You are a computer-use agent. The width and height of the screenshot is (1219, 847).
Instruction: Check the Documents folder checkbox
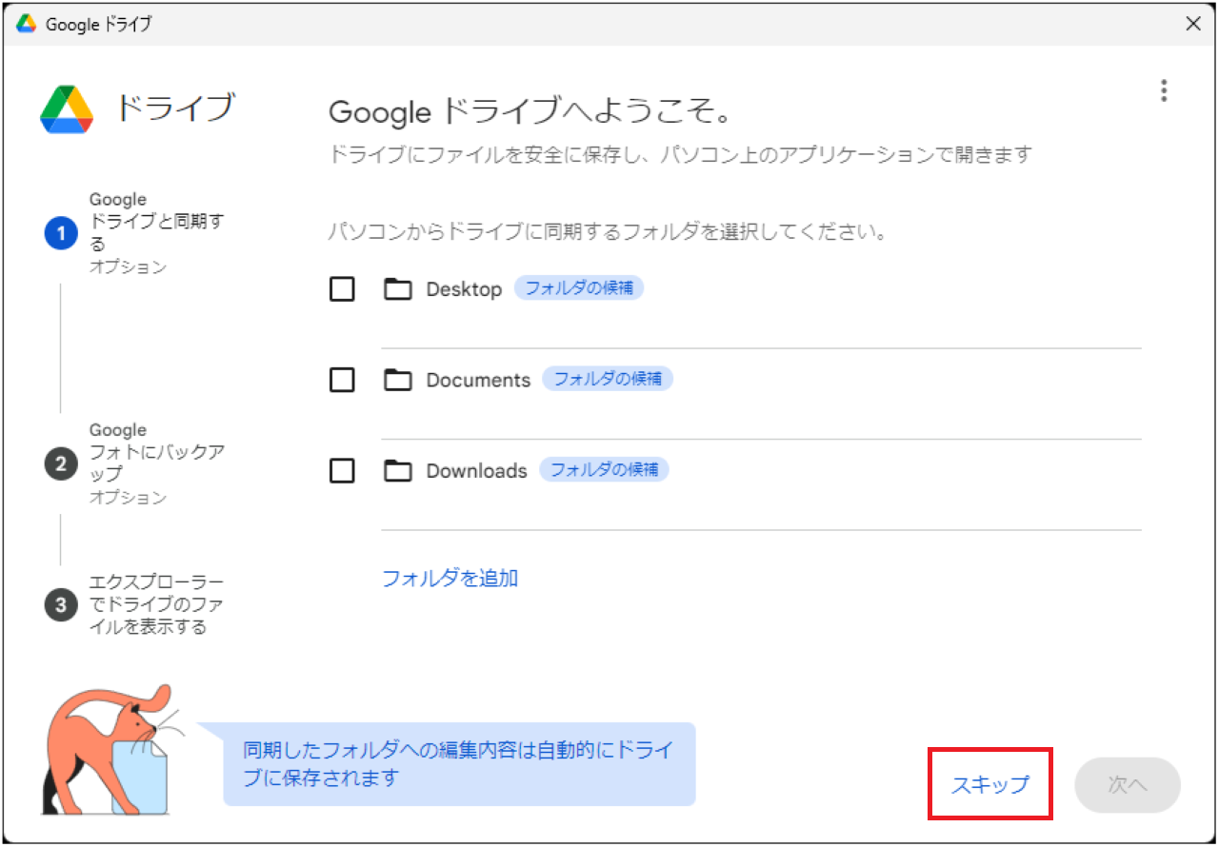[x=342, y=380]
